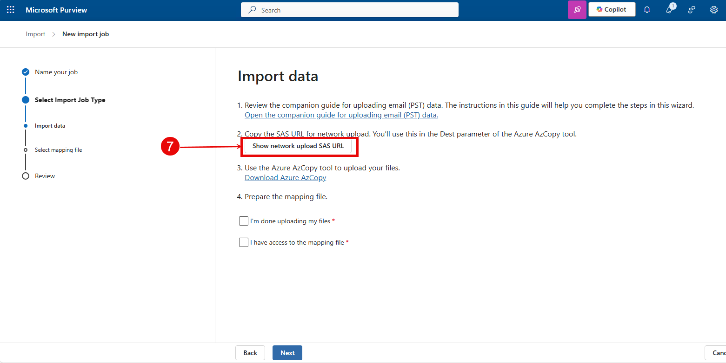Viewport: 726px width, 363px height.
Task: Click in the Search box
Action: click(349, 10)
